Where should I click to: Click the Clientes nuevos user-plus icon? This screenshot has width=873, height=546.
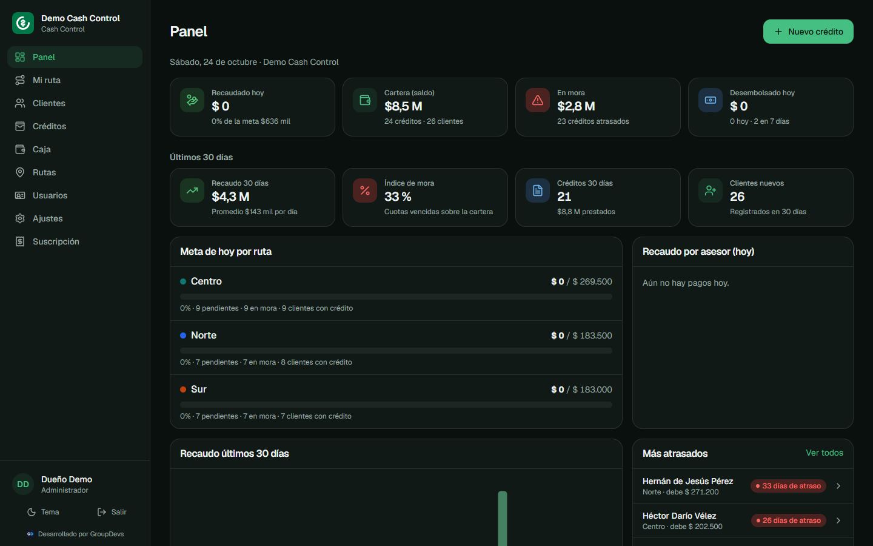tap(711, 190)
